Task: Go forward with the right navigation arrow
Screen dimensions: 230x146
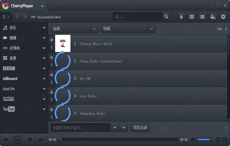Action: point(25,17)
